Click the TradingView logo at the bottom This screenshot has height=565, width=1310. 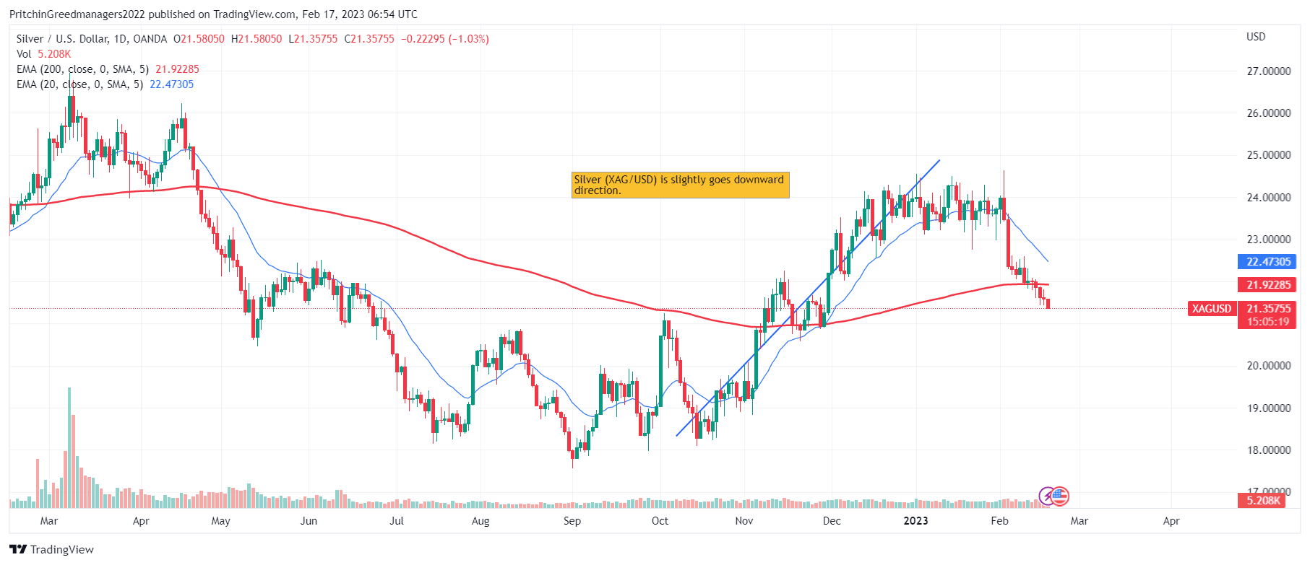coord(18,550)
